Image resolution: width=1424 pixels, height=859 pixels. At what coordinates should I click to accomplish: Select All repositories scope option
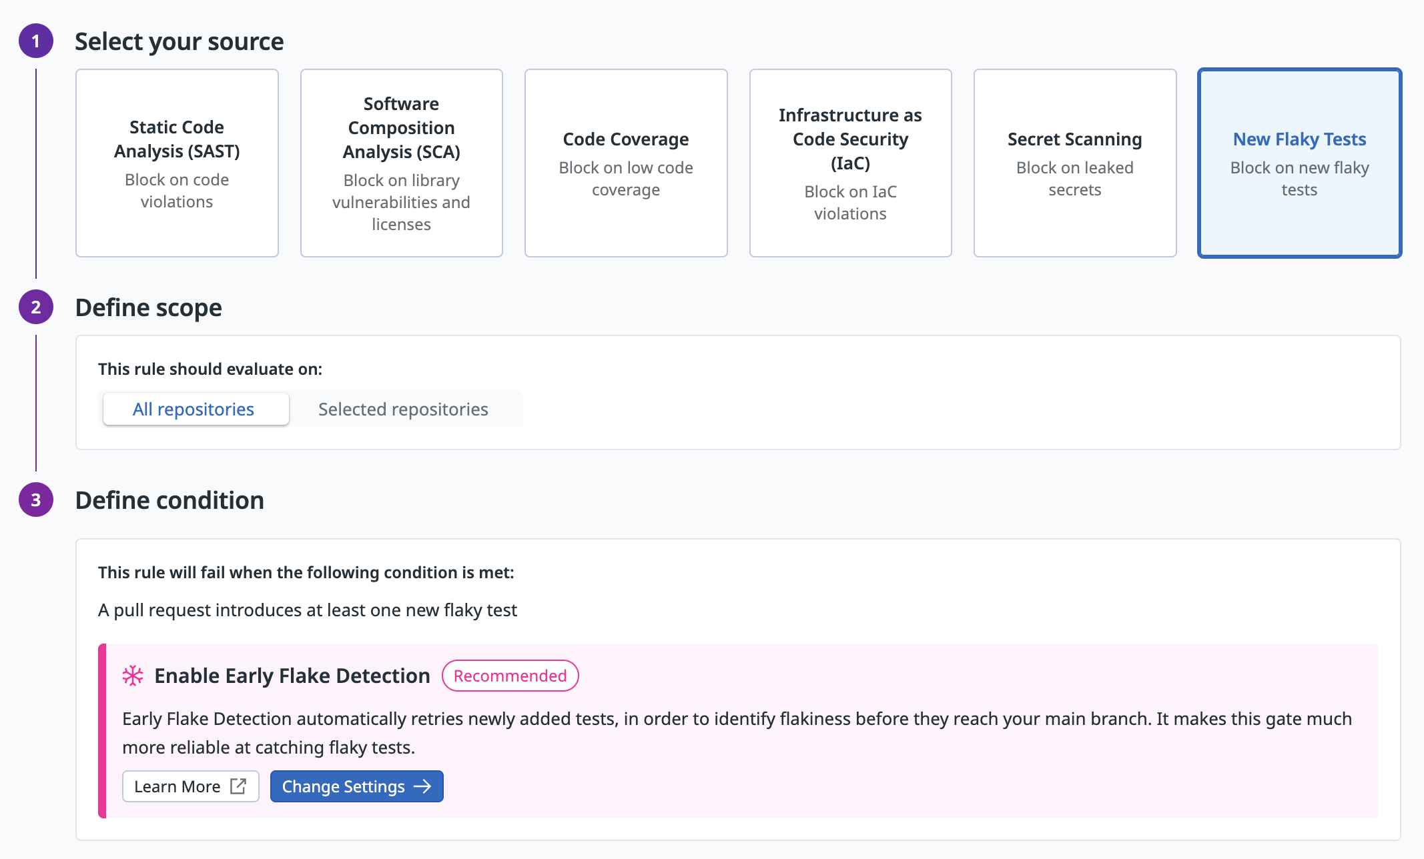coord(194,409)
